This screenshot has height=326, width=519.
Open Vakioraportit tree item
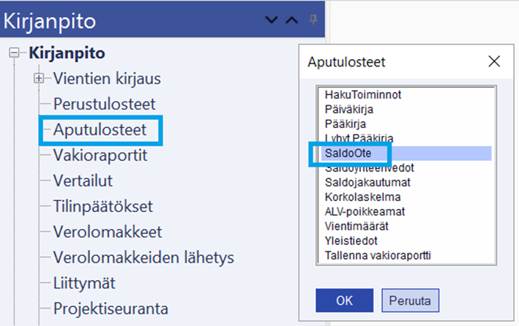[100, 156]
